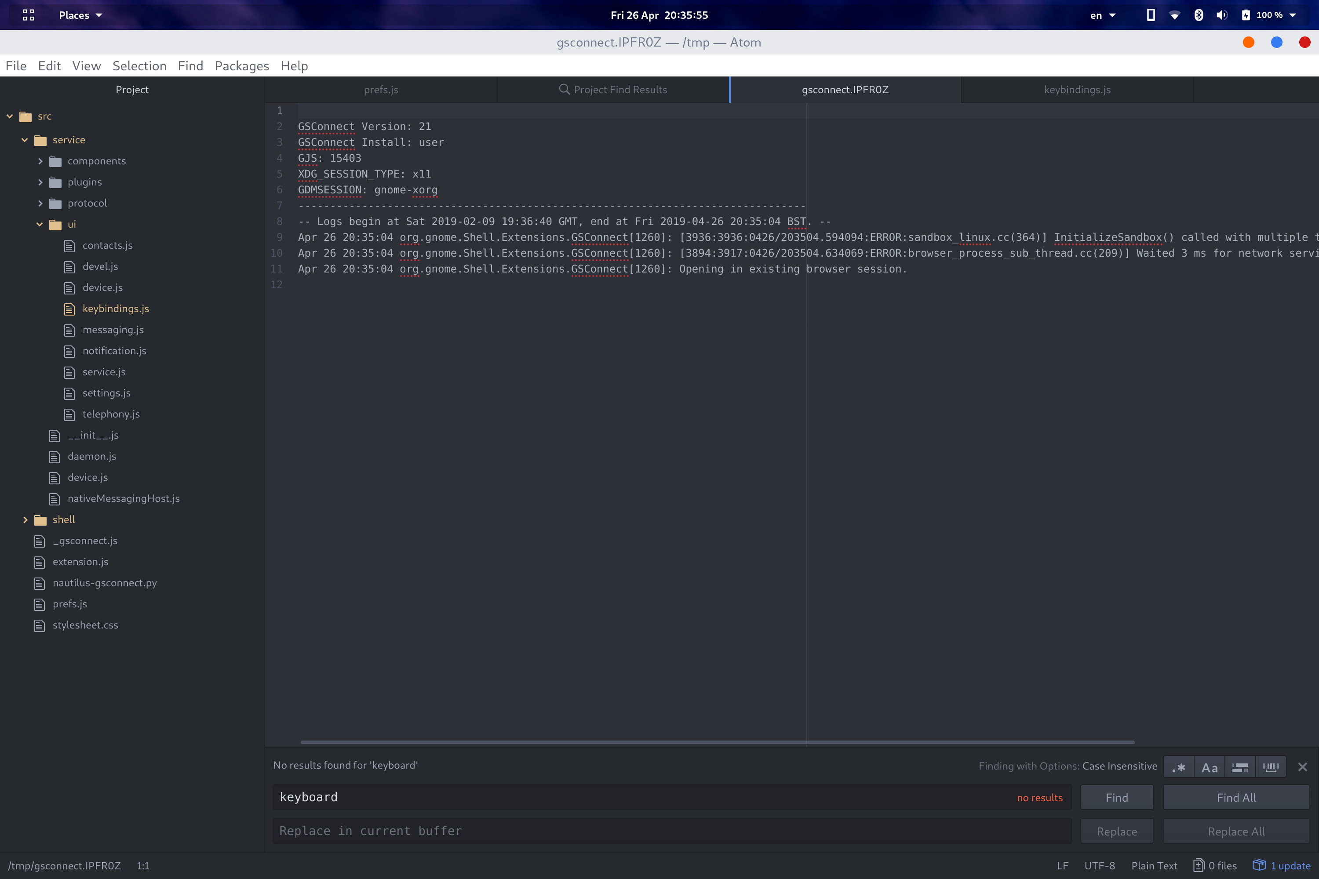Click the Find button
The height and width of the screenshot is (879, 1319).
click(1117, 797)
